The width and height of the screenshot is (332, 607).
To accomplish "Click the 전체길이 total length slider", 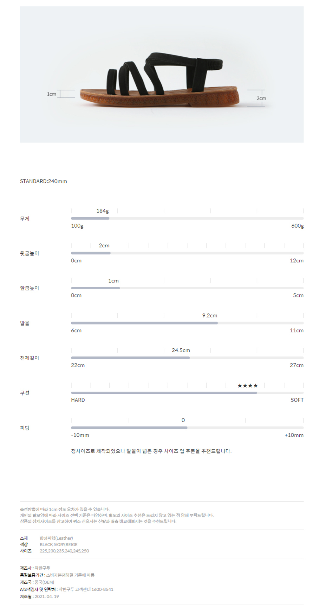I will pyautogui.click(x=187, y=358).
